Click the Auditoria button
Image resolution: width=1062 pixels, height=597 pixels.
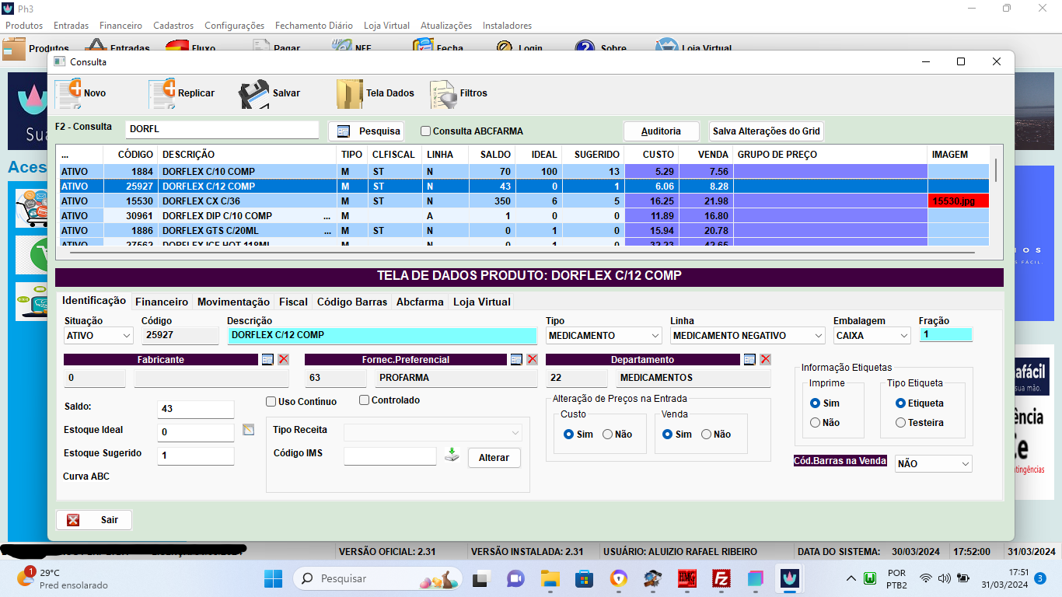tap(661, 131)
